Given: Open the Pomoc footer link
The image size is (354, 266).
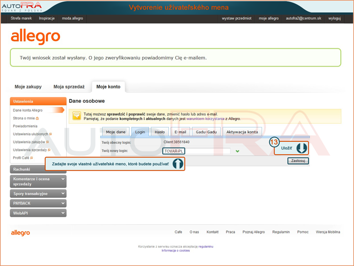Looking at the screenshot, I should (x=303, y=232).
